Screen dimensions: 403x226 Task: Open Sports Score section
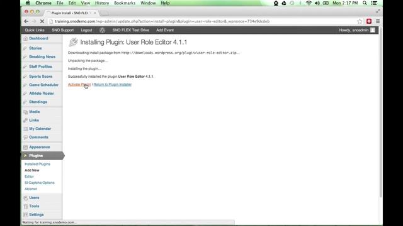pyautogui.click(x=40, y=77)
